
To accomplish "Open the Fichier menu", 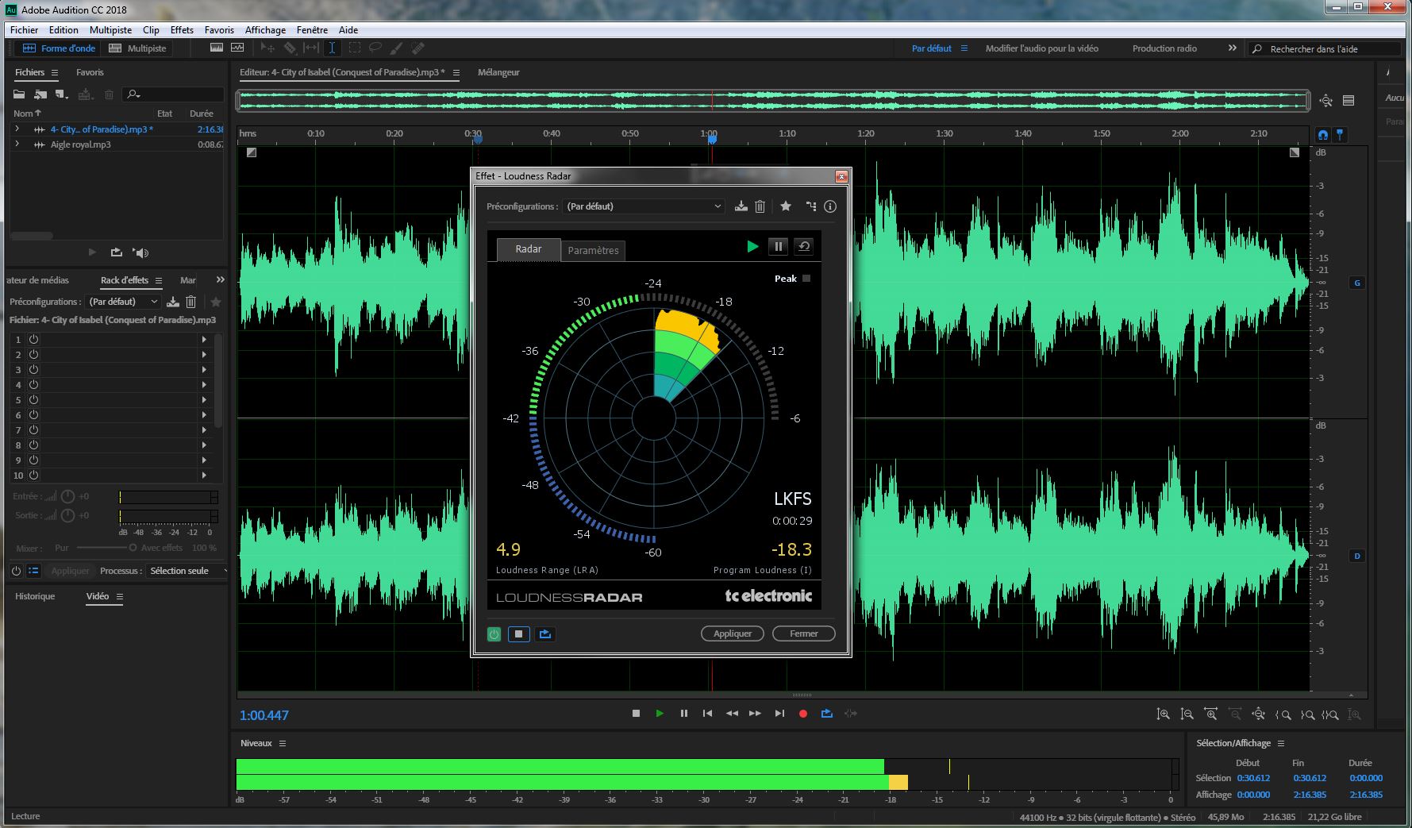I will (x=24, y=30).
